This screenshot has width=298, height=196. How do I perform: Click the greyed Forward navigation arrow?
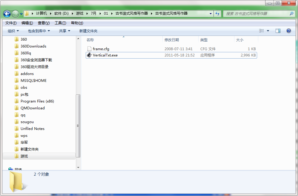pyautogui.click(x=15, y=14)
